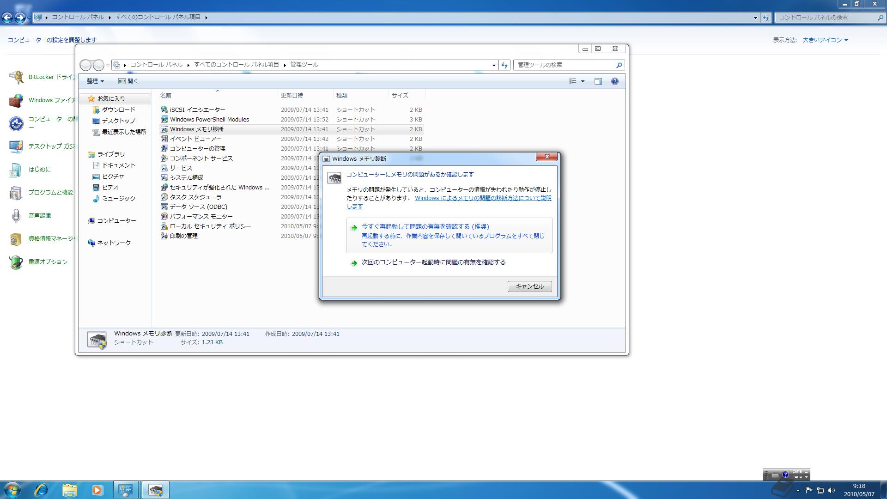Focus 管理ツールの検索 search field

565,65
